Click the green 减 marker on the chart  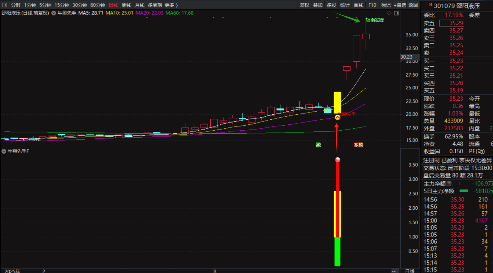(318, 145)
